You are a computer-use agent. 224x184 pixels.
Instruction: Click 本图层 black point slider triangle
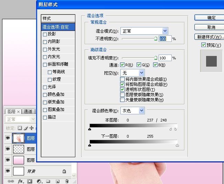tap(89, 129)
